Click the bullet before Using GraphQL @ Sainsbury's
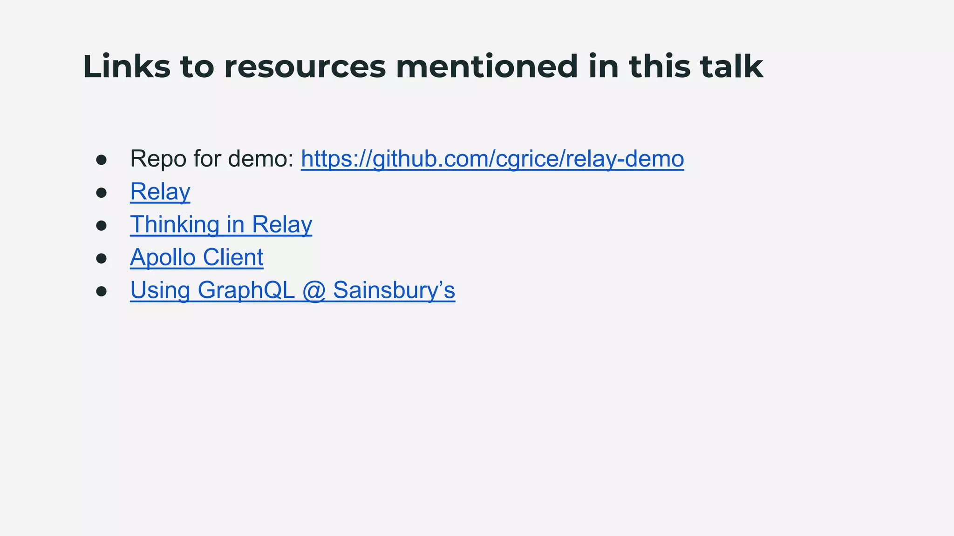 (x=102, y=292)
